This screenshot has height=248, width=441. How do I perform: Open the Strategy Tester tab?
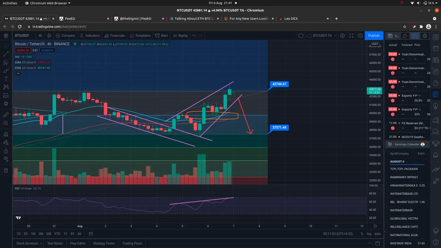[104, 243]
